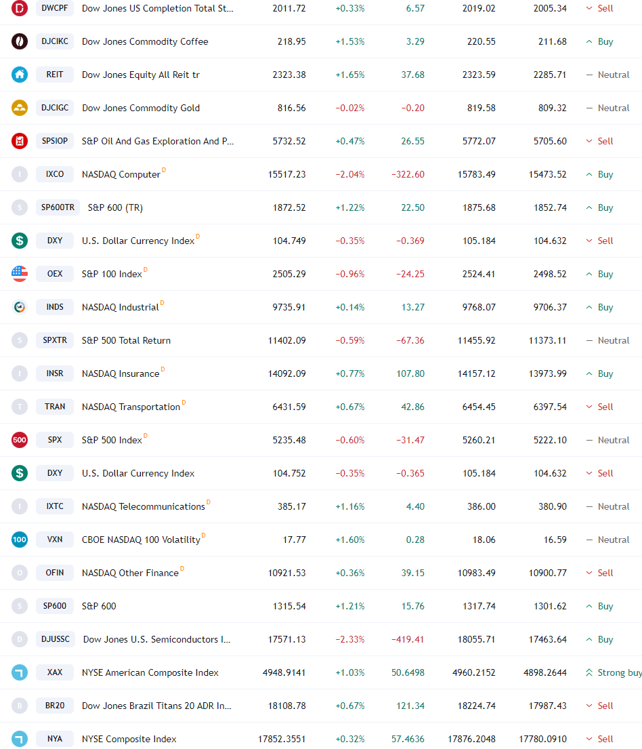Click the INSR row's grey placeholder icon
This screenshot has height=749, width=642.
coord(20,373)
